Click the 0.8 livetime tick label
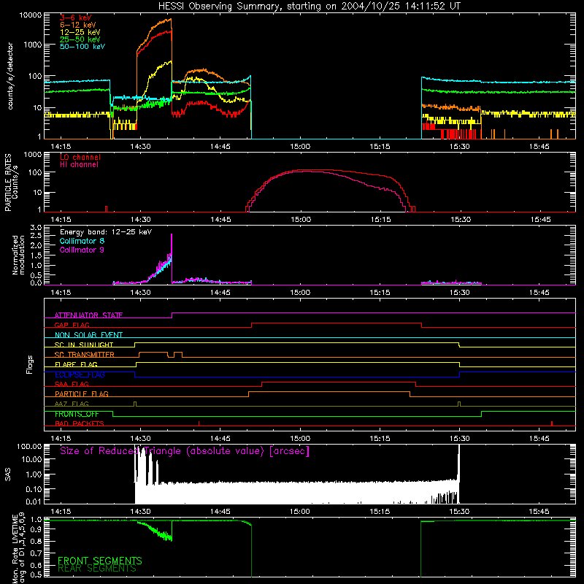This screenshot has height=584, width=584. [x=36, y=542]
